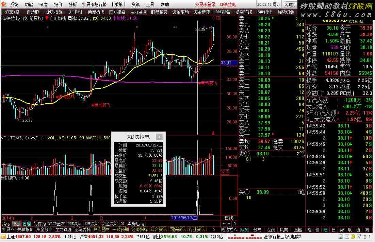Click the 日线 period selector
Viewport: 375px width, 242px height.
coord(229,218)
